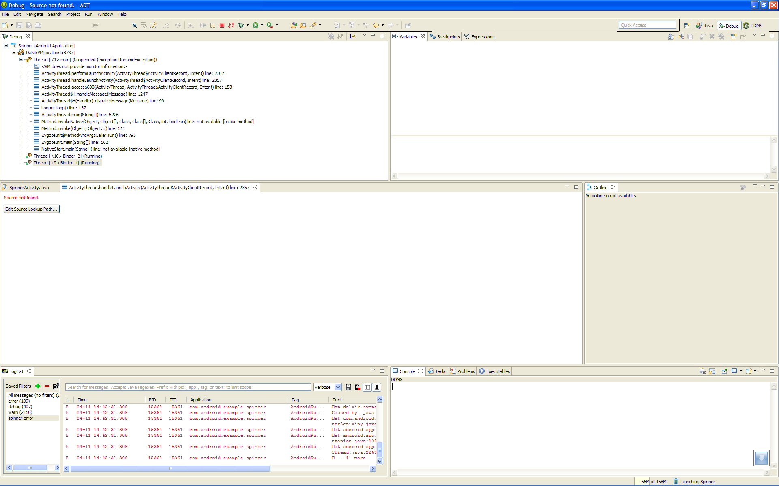Switch to the Java perspective

704,26
